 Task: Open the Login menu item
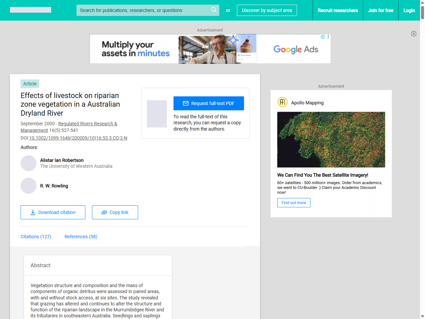click(409, 10)
